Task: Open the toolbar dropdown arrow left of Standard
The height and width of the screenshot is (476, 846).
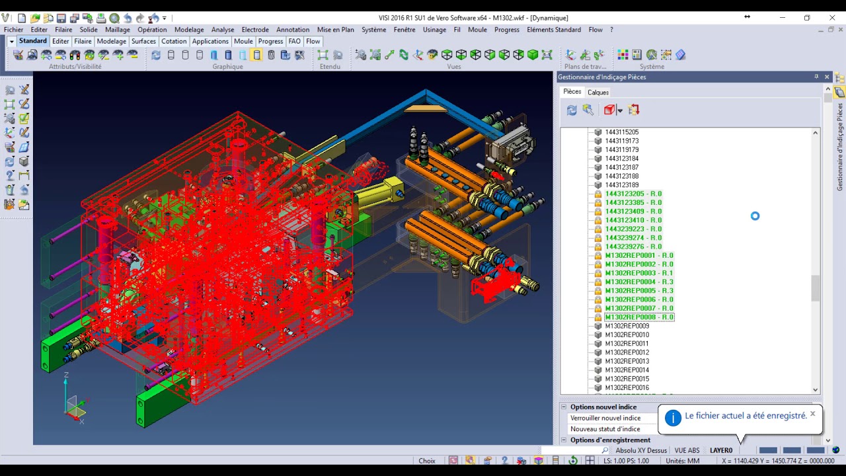Action: coord(11,42)
